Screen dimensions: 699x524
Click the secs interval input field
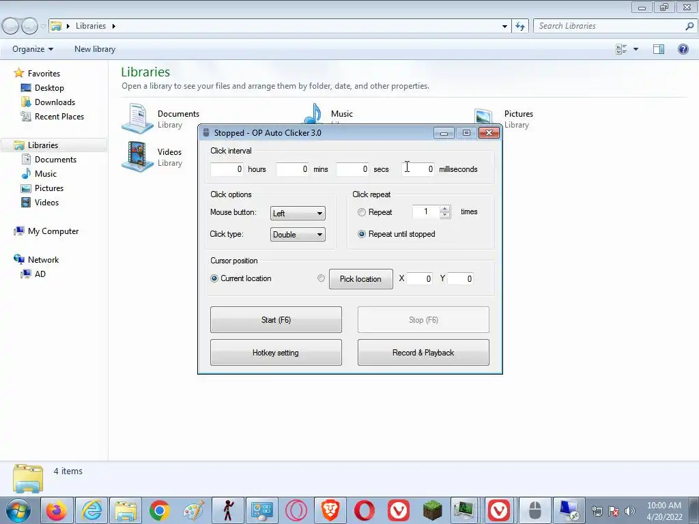tap(353, 169)
